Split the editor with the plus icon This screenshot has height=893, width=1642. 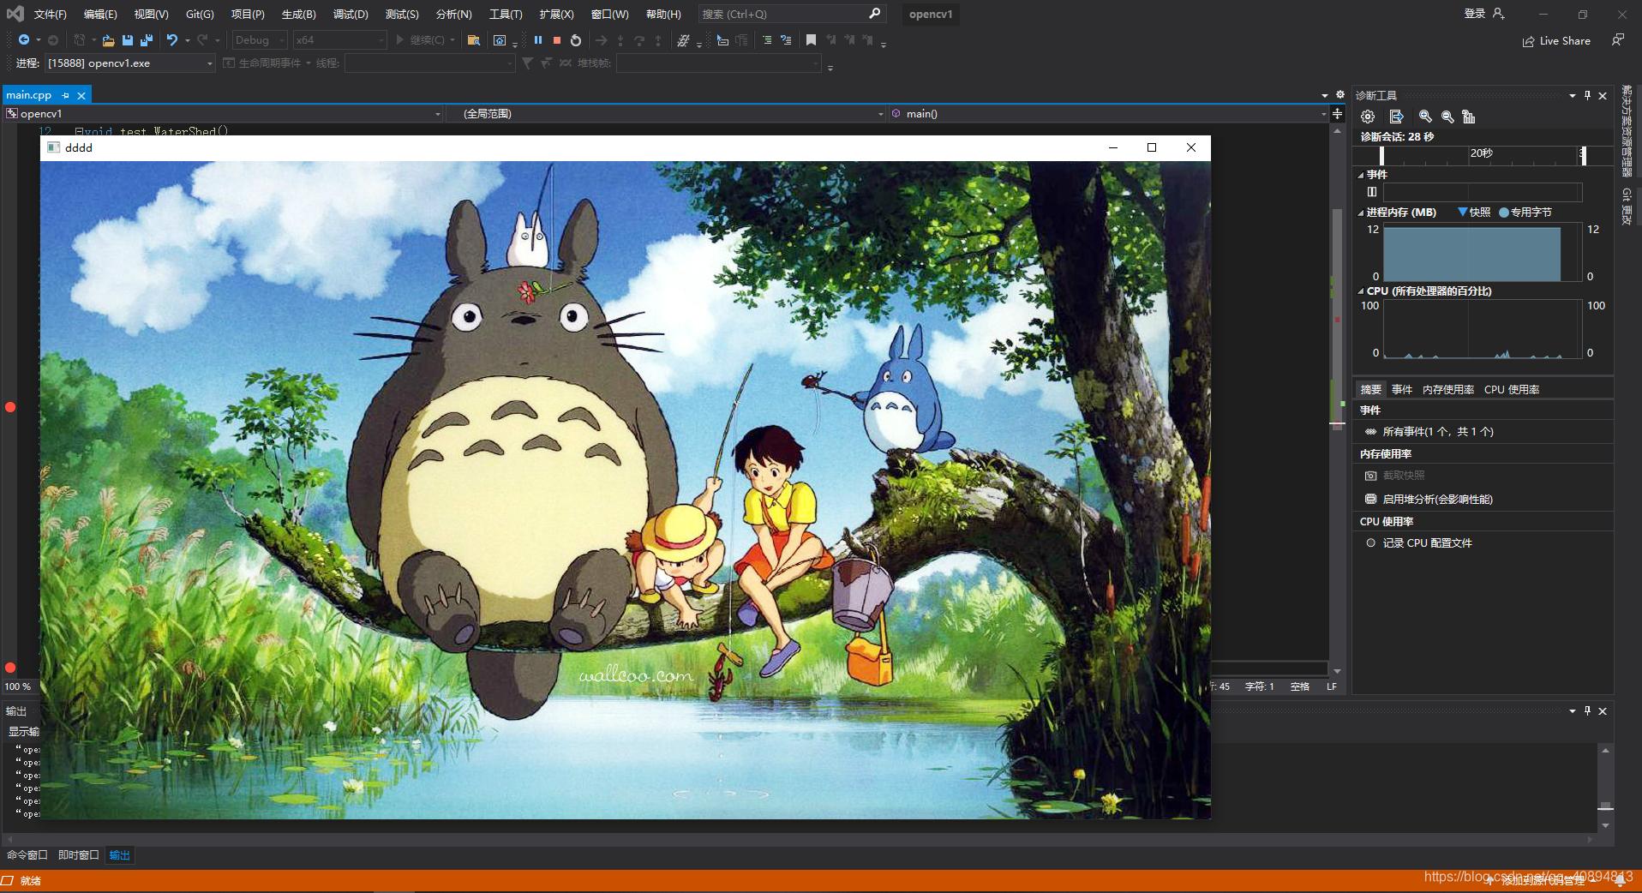(x=1337, y=113)
